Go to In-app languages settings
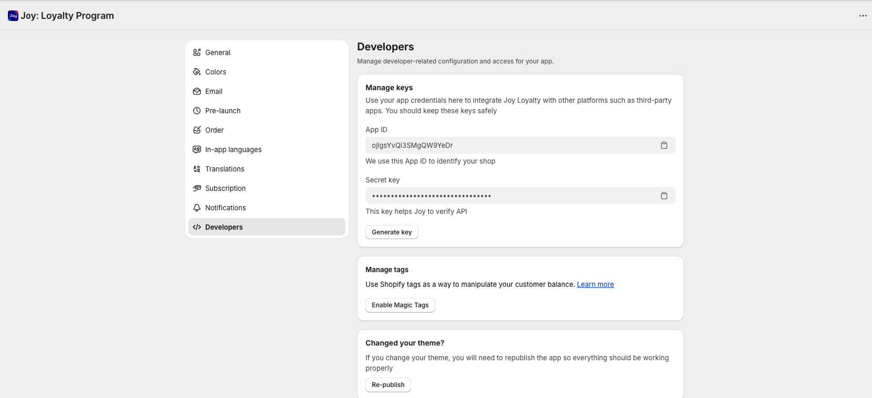Viewport: 872px width, 398px height. click(x=233, y=149)
